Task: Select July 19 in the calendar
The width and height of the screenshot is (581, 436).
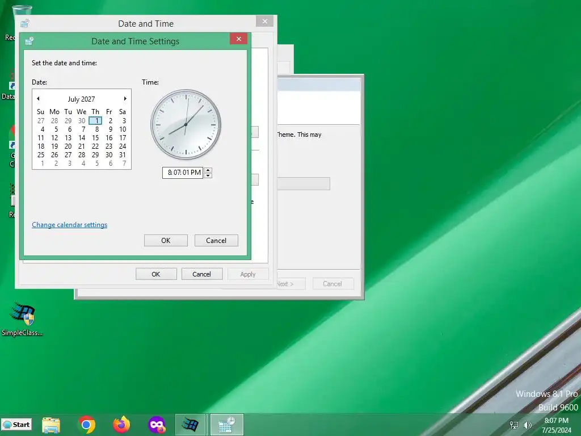Action: pos(54,146)
